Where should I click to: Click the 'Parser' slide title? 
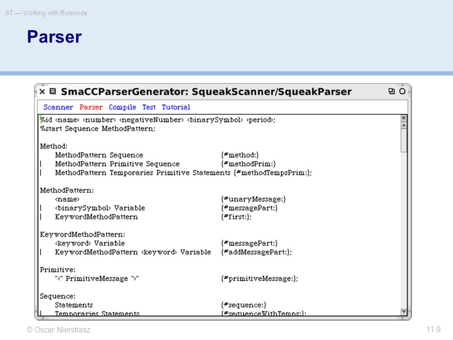[54, 37]
